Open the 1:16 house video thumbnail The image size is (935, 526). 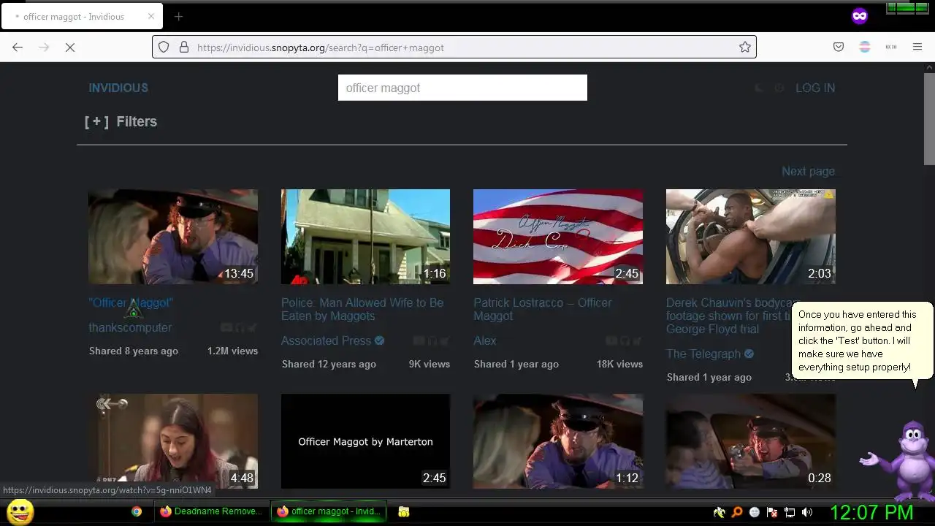tap(365, 237)
